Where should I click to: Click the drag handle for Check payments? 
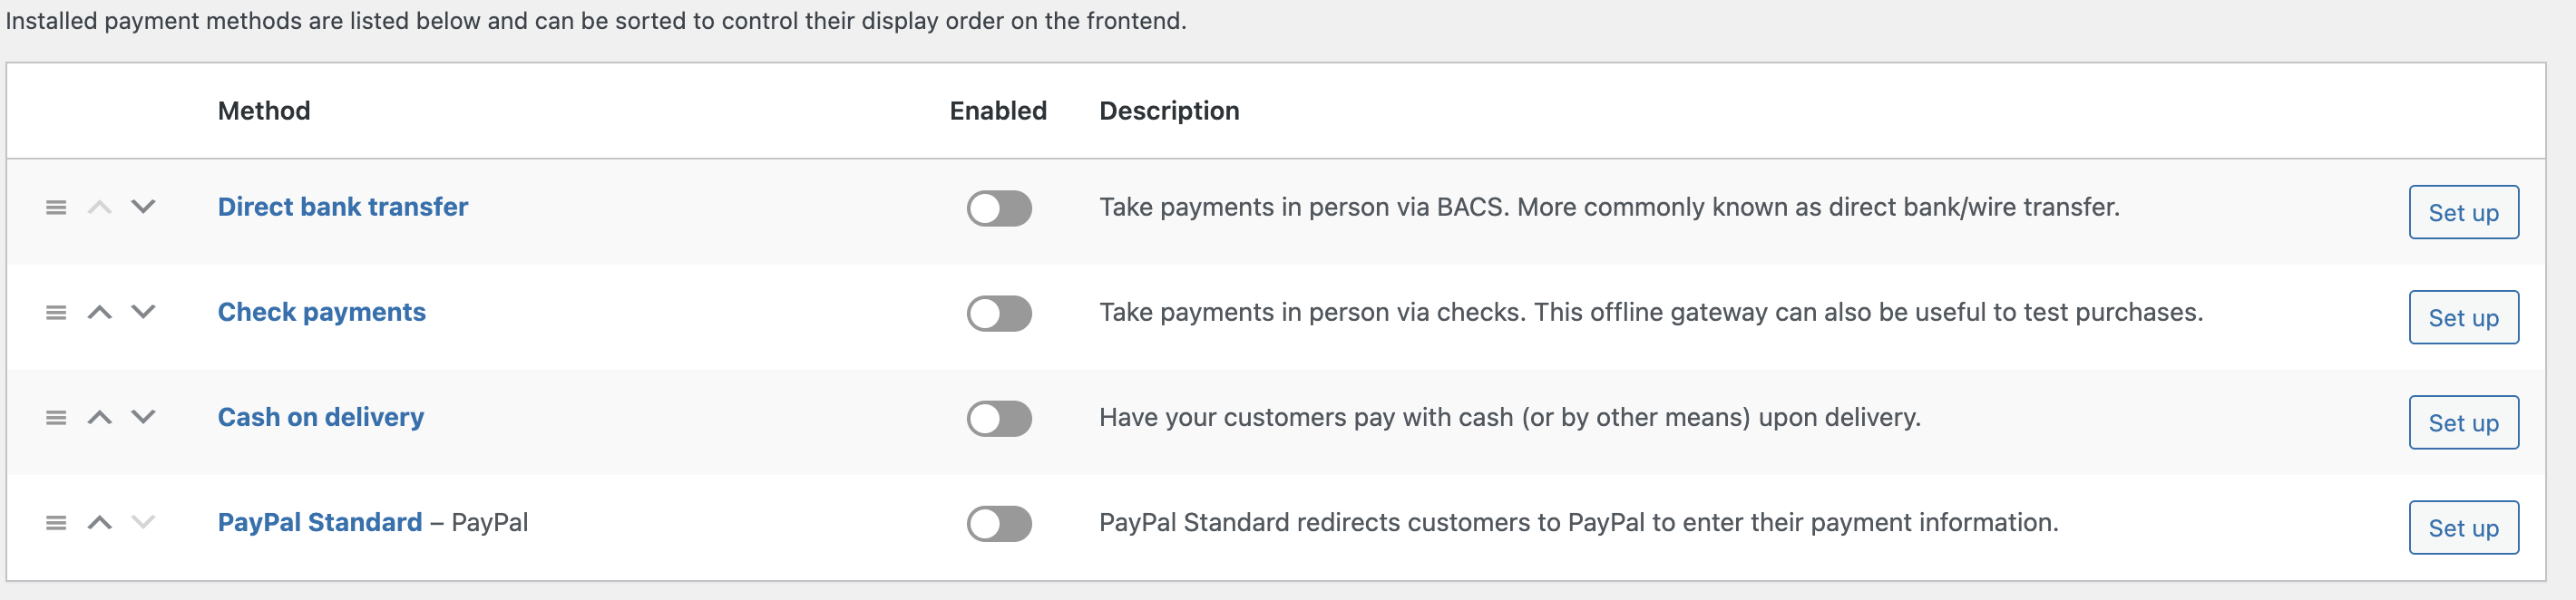[57, 312]
